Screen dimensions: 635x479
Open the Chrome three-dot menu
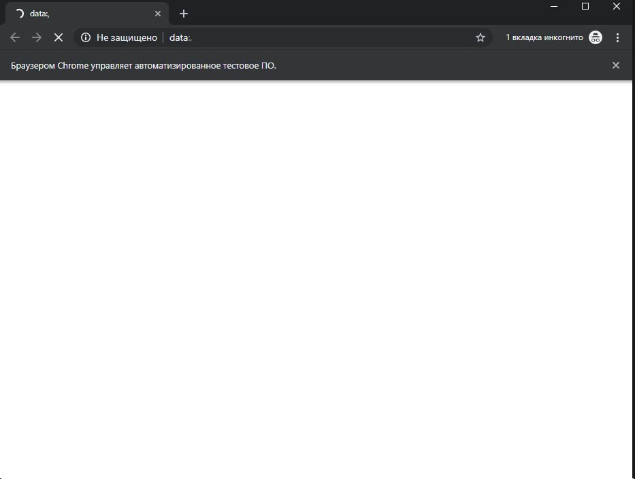[617, 38]
